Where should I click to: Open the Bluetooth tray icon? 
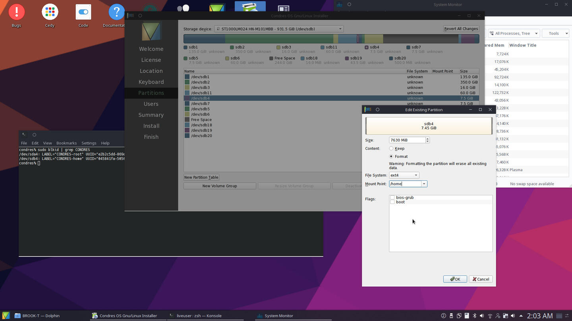point(474,316)
